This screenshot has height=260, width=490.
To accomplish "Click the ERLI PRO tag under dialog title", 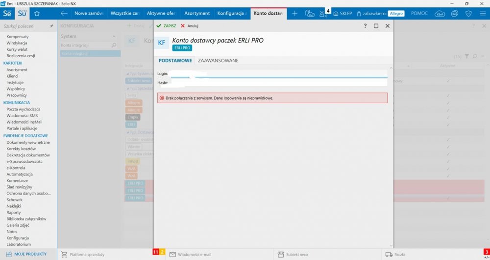I will click(182, 48).
